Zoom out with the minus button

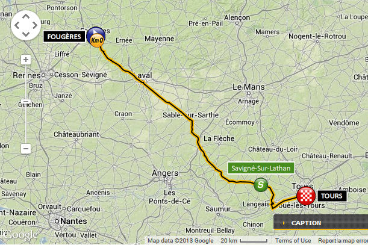point(26,149)
